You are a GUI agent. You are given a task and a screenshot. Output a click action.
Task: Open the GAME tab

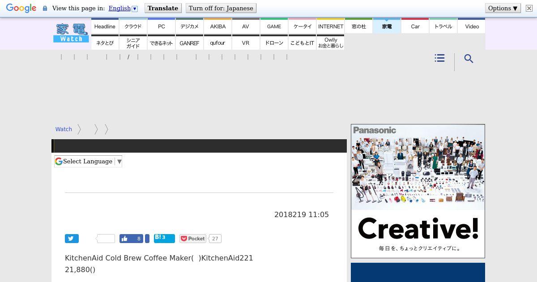coord(274,26)
